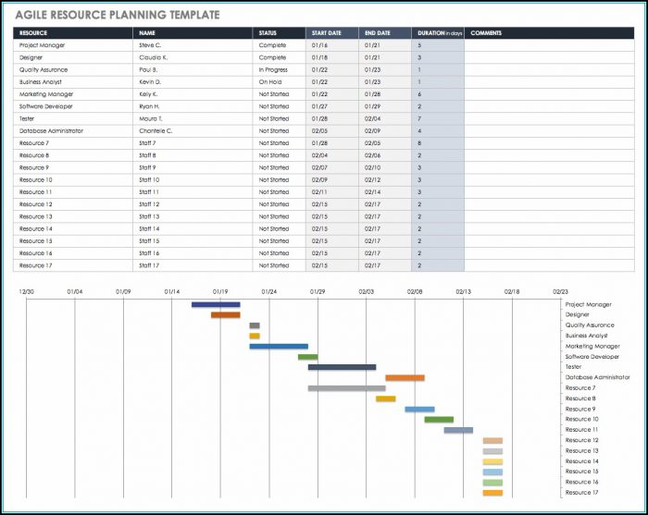The width and height of the screenshot is (648, 515).
Task: Select the COMMENTS column header
Action: 549,33
